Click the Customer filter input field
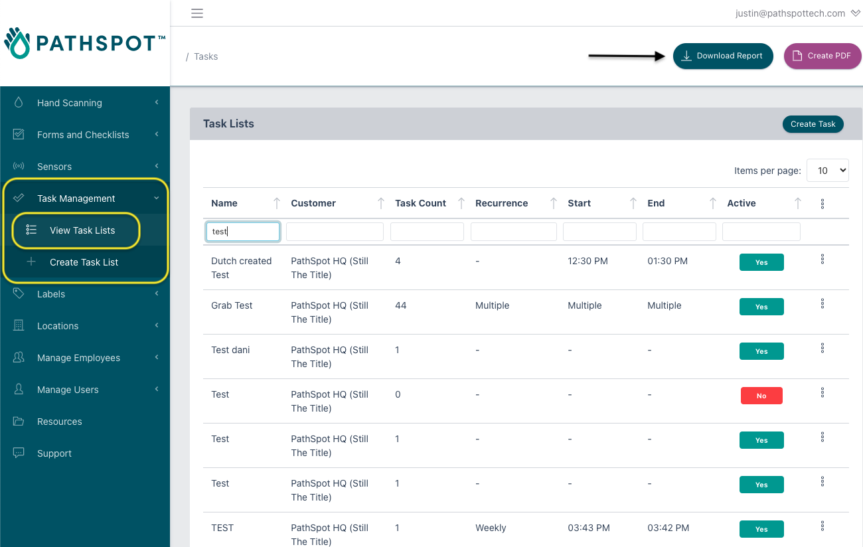 335,232
